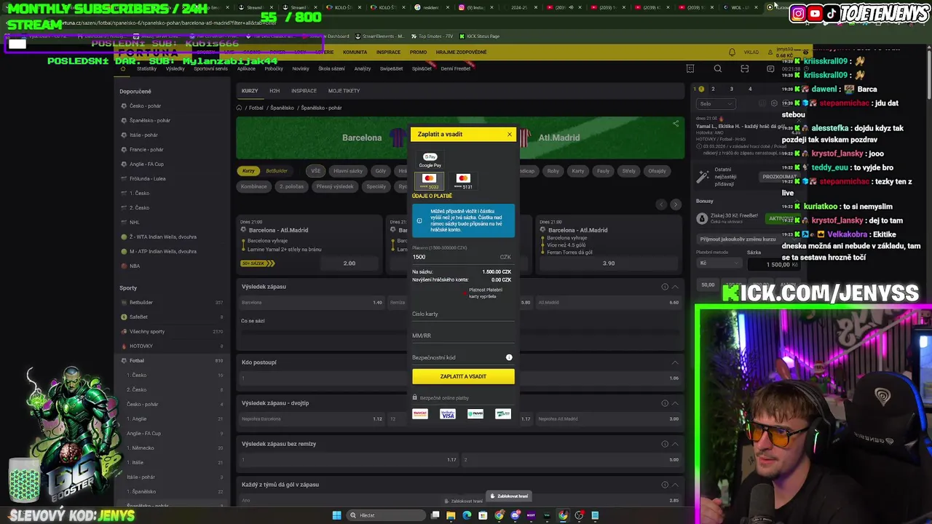Show info for Výsledek zápasu market
The height and width of the screenshot is (524, 932).
tap(665, 287)
